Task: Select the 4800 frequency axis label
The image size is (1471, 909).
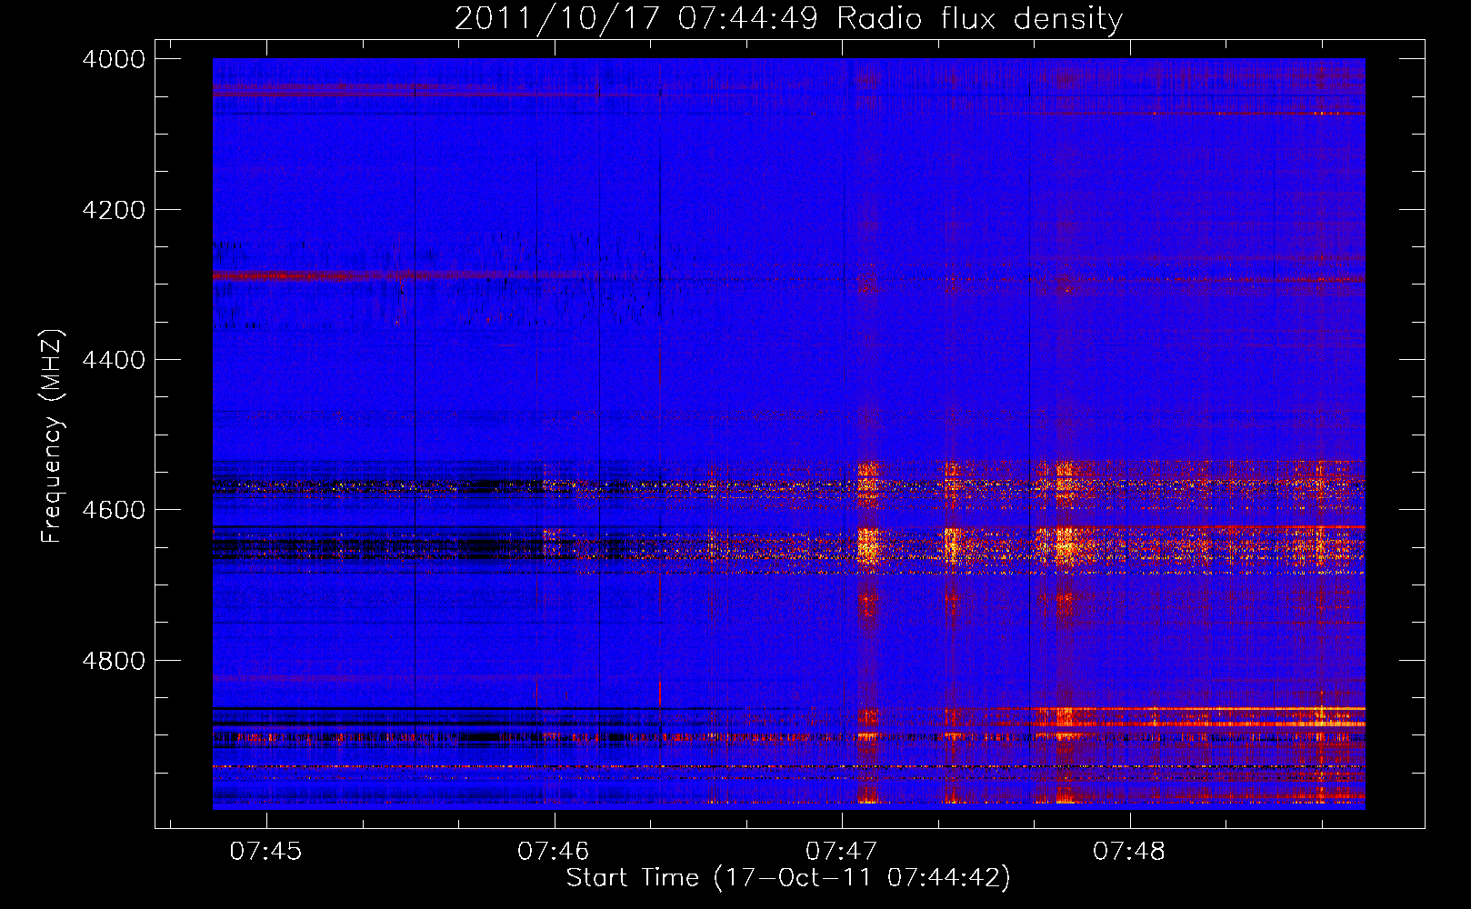Action: [x=114, y=660]
